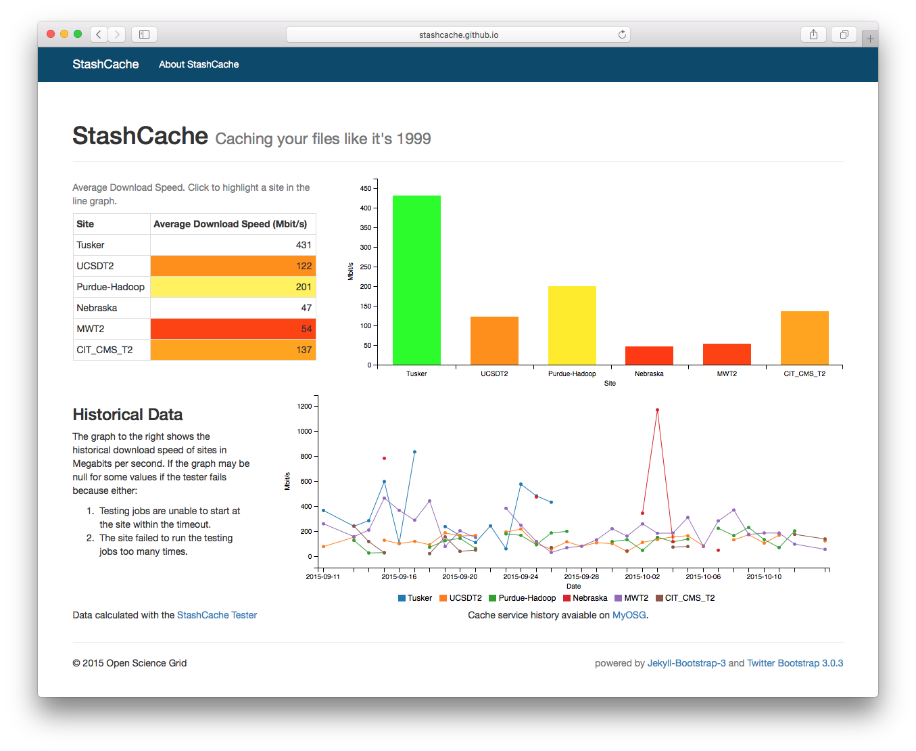The image size is (916, 751).
Task: Click the 2015-09-11 date axis label
Action: click(x=323, y=576)
